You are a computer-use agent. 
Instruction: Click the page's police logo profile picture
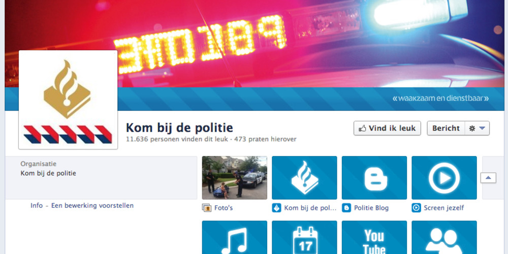(x=68, y=100)
